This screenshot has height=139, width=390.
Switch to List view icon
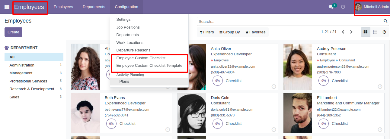tap(375, 32)
